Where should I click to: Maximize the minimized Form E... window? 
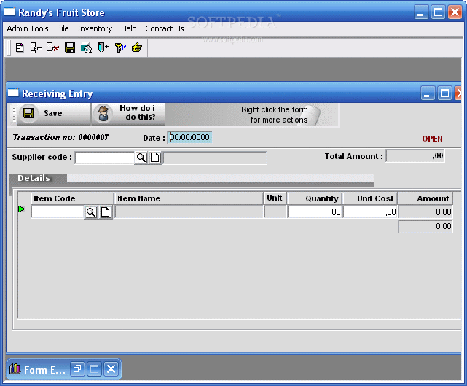click(x=94, y=369)
